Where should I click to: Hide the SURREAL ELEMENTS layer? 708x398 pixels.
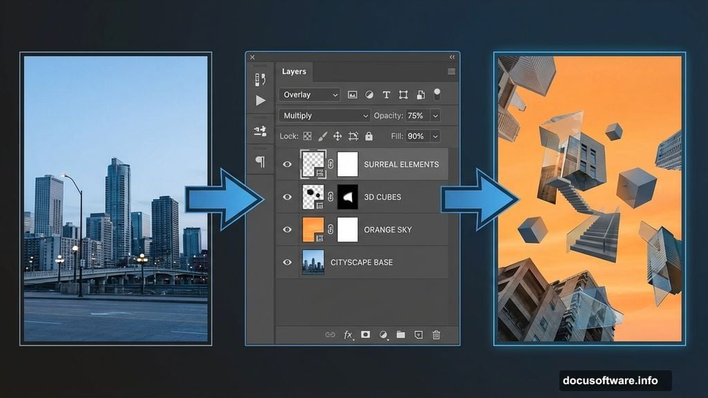point(287,164)
